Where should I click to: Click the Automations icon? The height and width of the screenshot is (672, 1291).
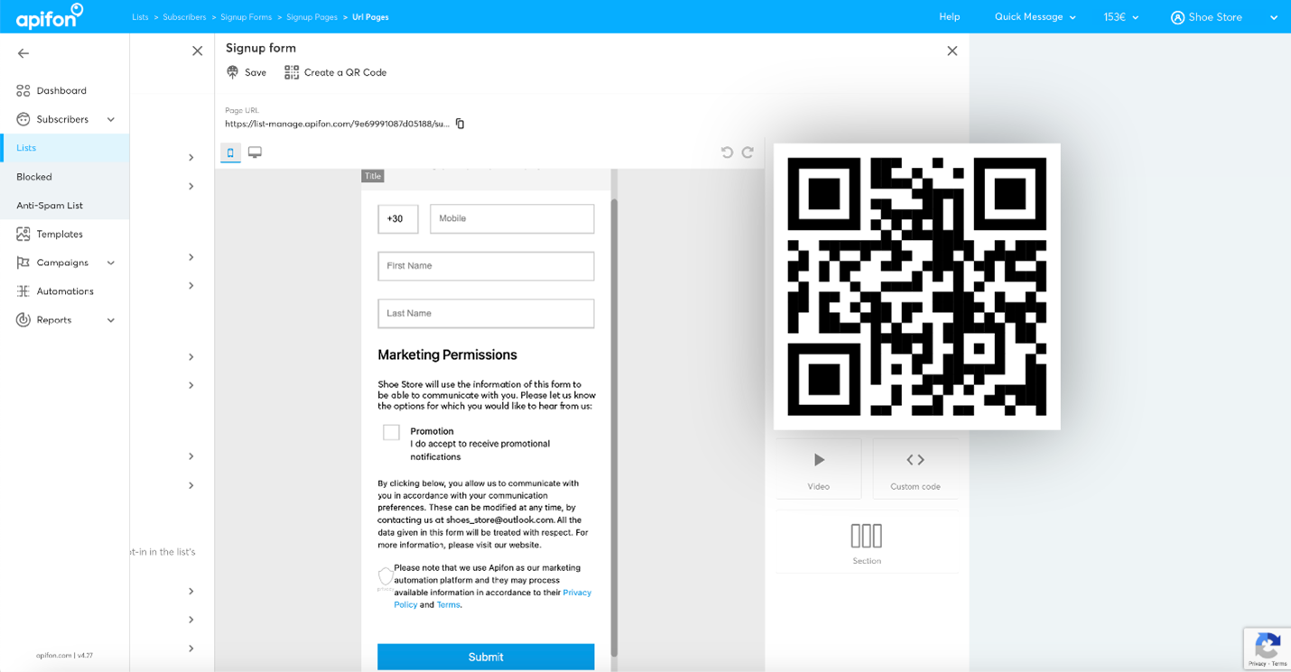(x=23, y=291)
